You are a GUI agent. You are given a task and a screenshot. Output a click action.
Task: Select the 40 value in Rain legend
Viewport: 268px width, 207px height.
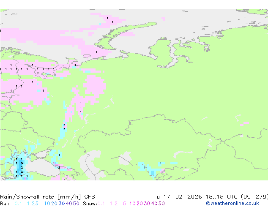coord(69,204)
